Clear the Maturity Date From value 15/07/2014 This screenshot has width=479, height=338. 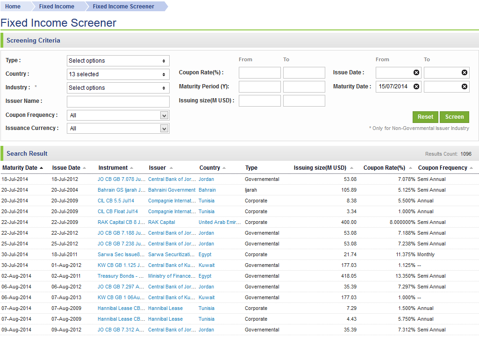pos(416,86)
